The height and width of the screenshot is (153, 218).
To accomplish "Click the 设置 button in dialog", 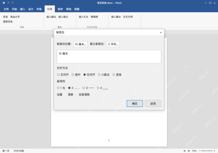I will coord(60,94).
